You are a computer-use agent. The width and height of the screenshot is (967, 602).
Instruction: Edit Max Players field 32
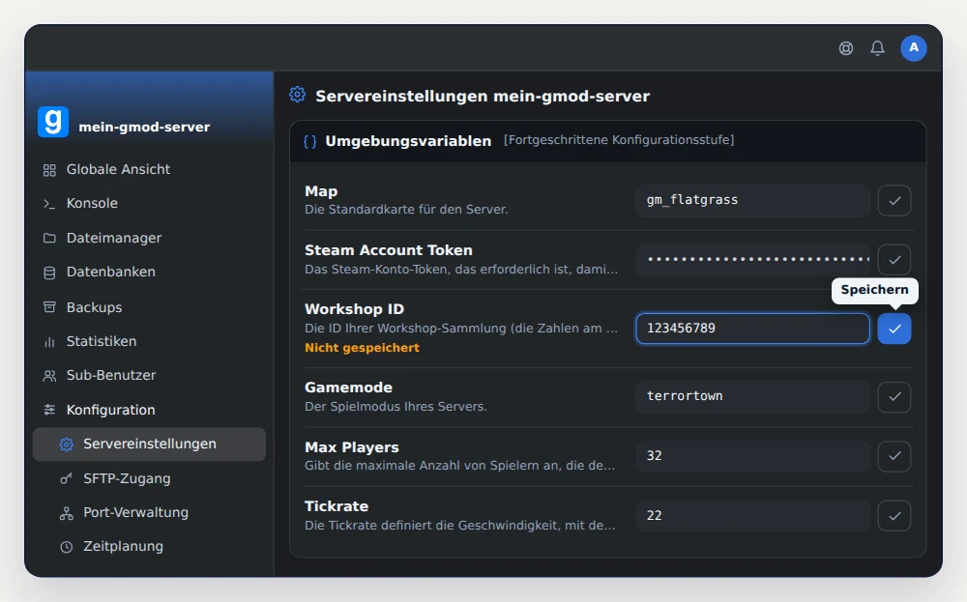(x=752, y=456)
